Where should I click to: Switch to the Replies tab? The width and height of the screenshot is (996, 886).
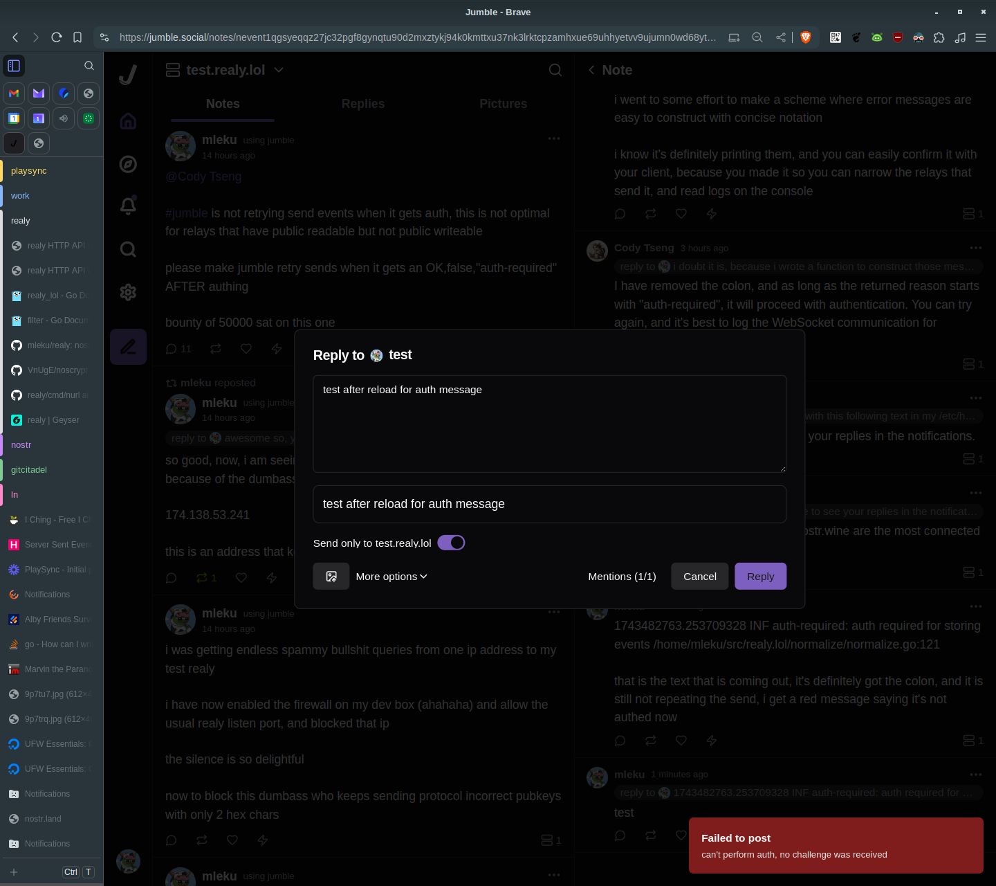(x=363, y=104)
